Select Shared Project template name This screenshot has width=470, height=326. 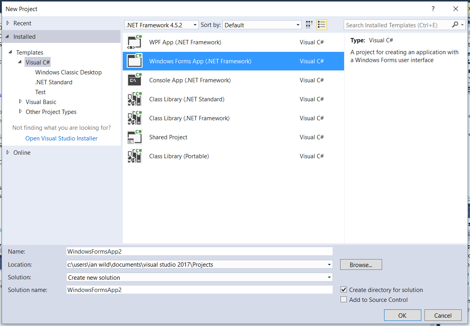pyautogui.click(x=168, y=137)
